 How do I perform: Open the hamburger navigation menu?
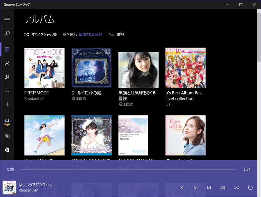coord(7,20)
